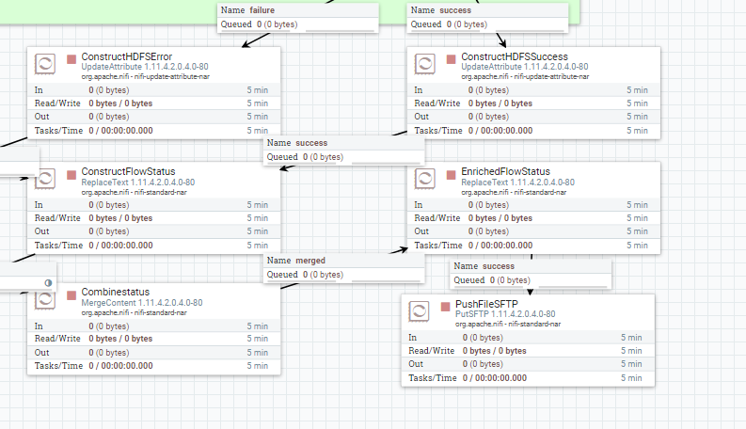Click Queued row of connection above PushFileSFTP
Viewport: 746px width, 429px height.
coord(531,280)
